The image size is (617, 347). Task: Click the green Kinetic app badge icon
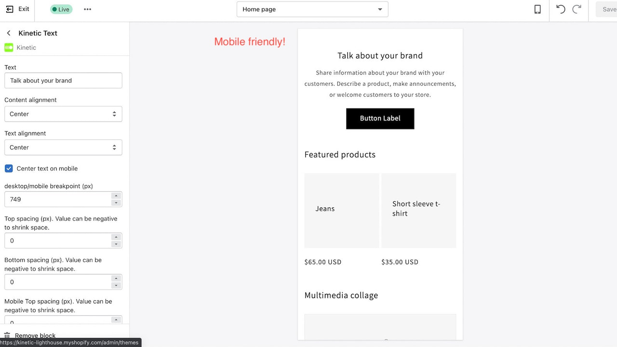point(9,47)
